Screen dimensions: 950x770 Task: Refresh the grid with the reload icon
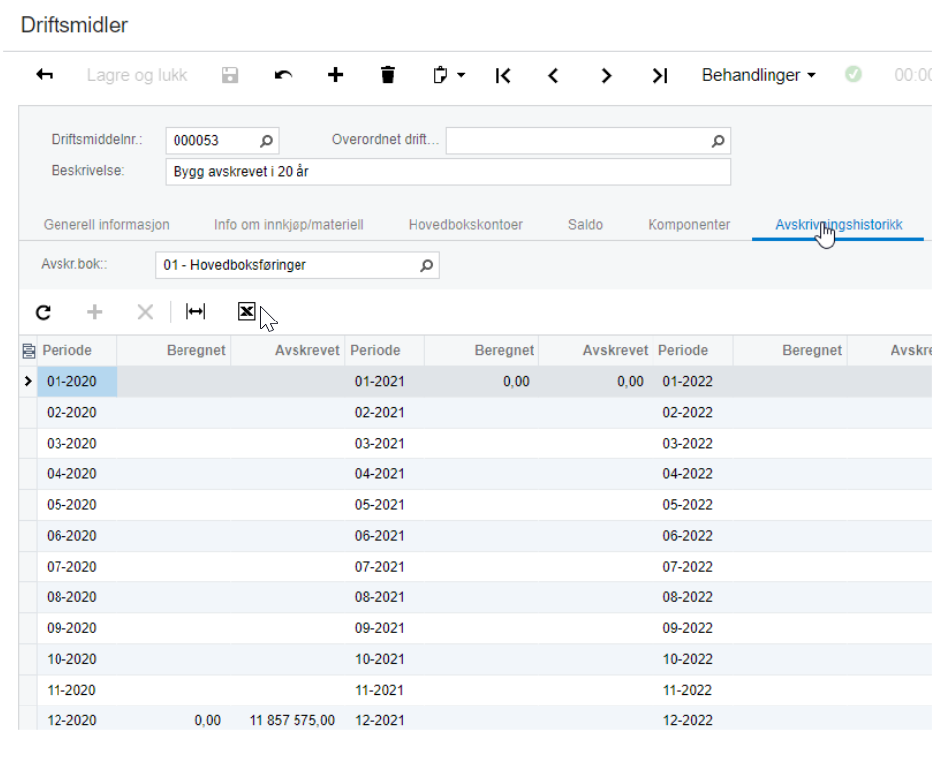[x=43, y=312]
